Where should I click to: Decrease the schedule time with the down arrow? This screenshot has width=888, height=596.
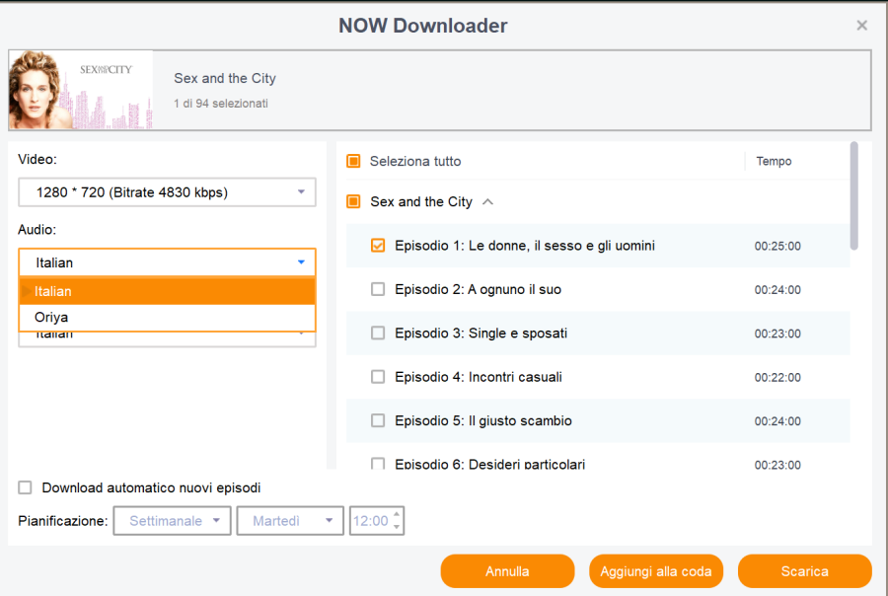397,527
